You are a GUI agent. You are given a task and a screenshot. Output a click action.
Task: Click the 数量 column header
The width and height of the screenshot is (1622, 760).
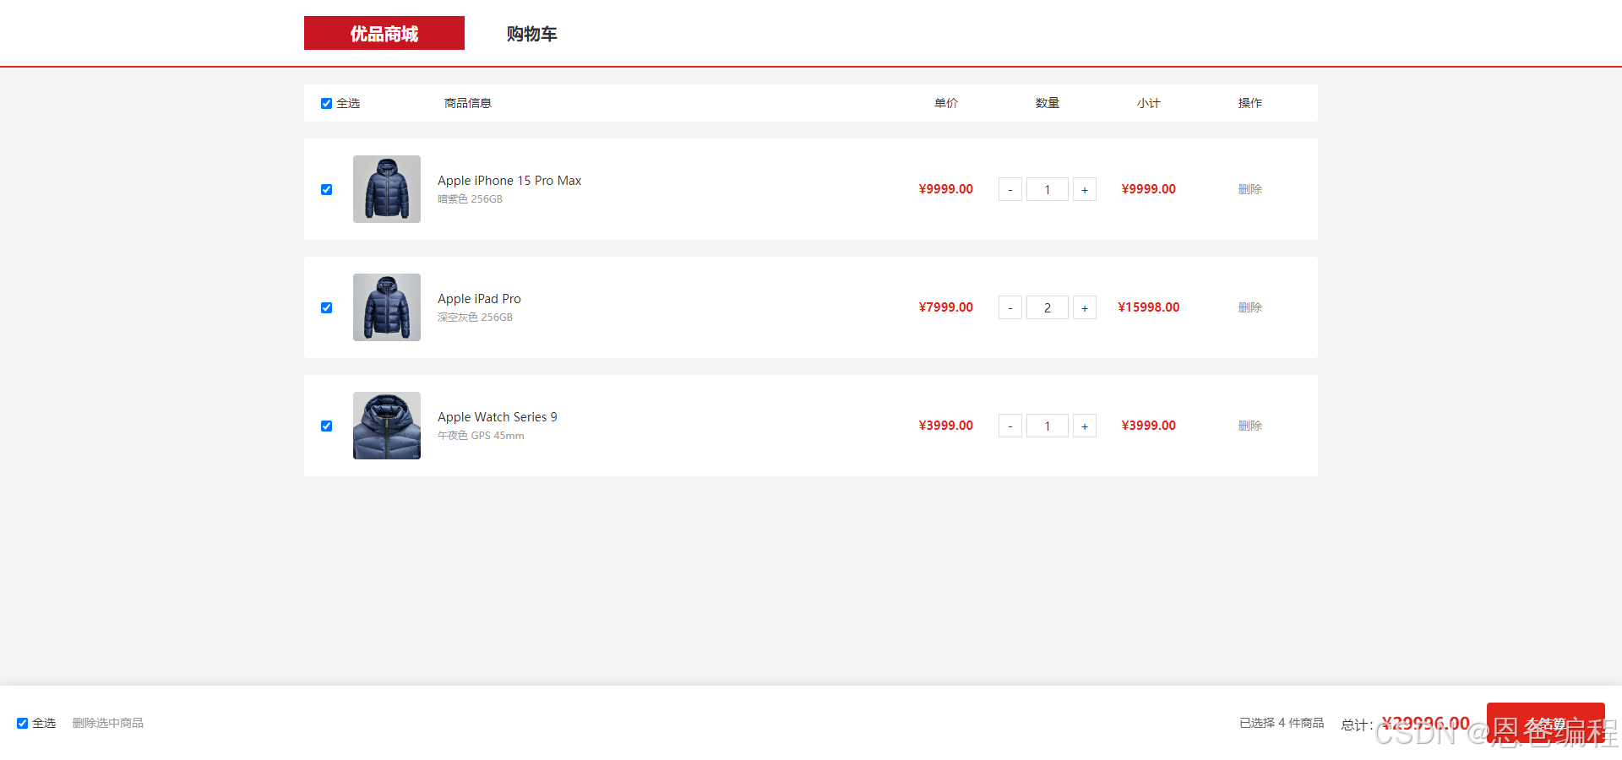click(1048, 103)
